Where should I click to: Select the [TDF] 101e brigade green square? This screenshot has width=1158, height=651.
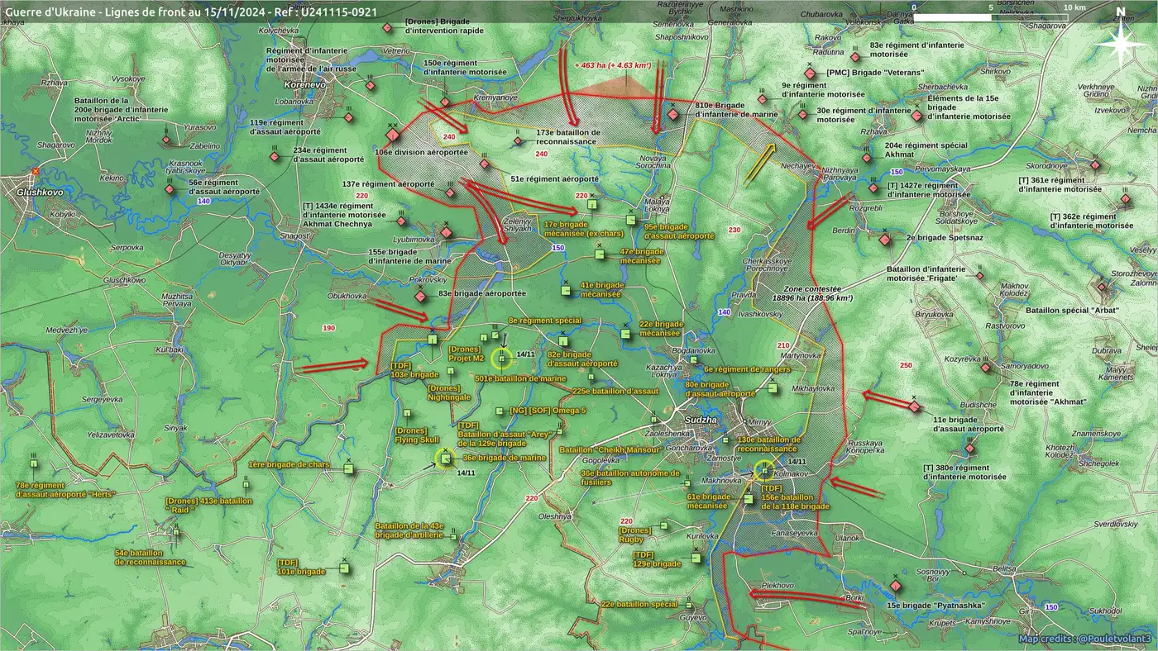coord(344,568)
